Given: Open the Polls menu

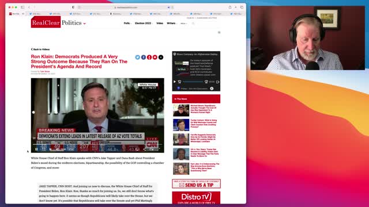Looking at the screenshot, I should coord(127,23).
